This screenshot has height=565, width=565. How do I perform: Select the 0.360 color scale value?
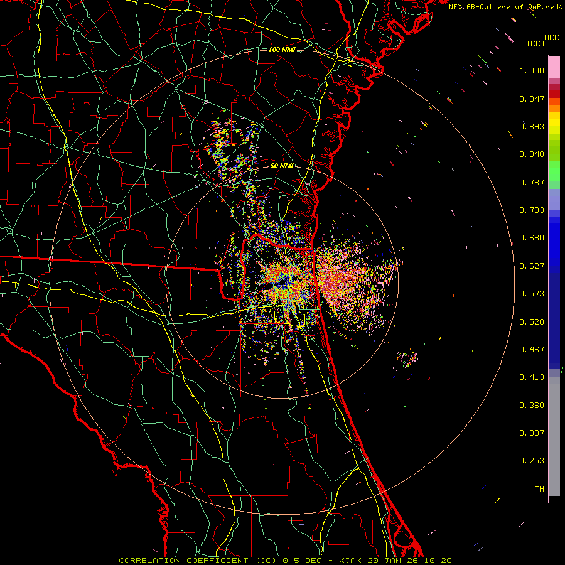point(532,406)
